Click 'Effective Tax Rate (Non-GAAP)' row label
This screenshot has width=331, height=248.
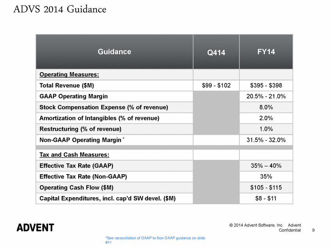83,177
